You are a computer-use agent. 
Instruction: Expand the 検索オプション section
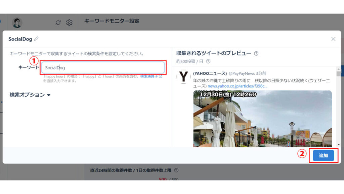(30, 95)
